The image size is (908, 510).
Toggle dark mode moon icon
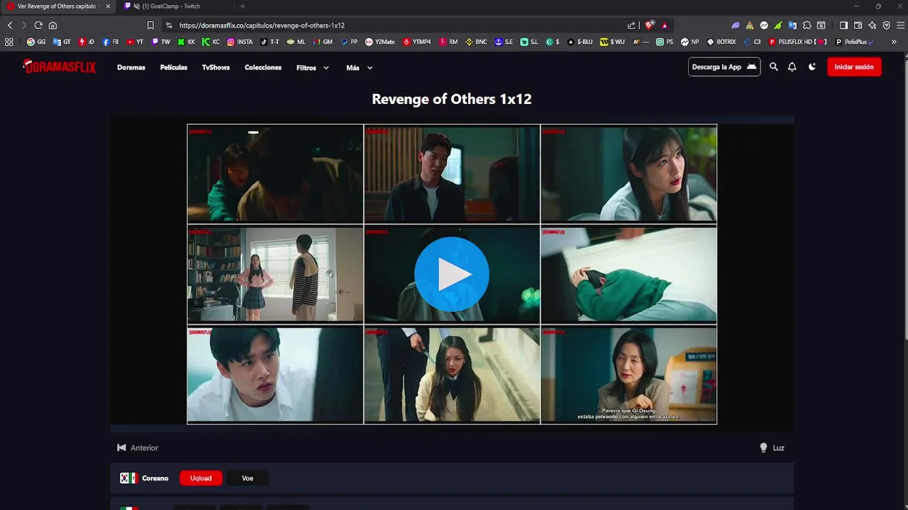click(x=812, y=67)
